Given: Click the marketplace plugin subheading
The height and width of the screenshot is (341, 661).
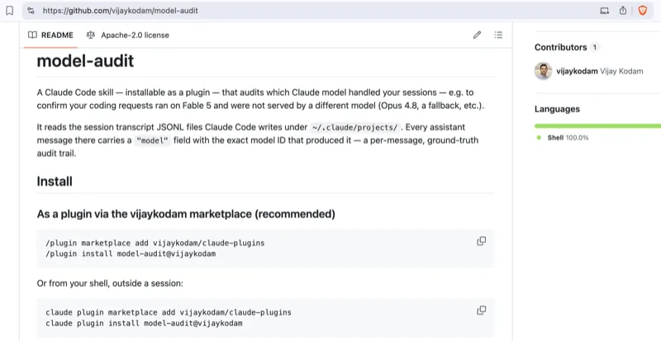Looking at the screenshot, I should pos(186,214).
